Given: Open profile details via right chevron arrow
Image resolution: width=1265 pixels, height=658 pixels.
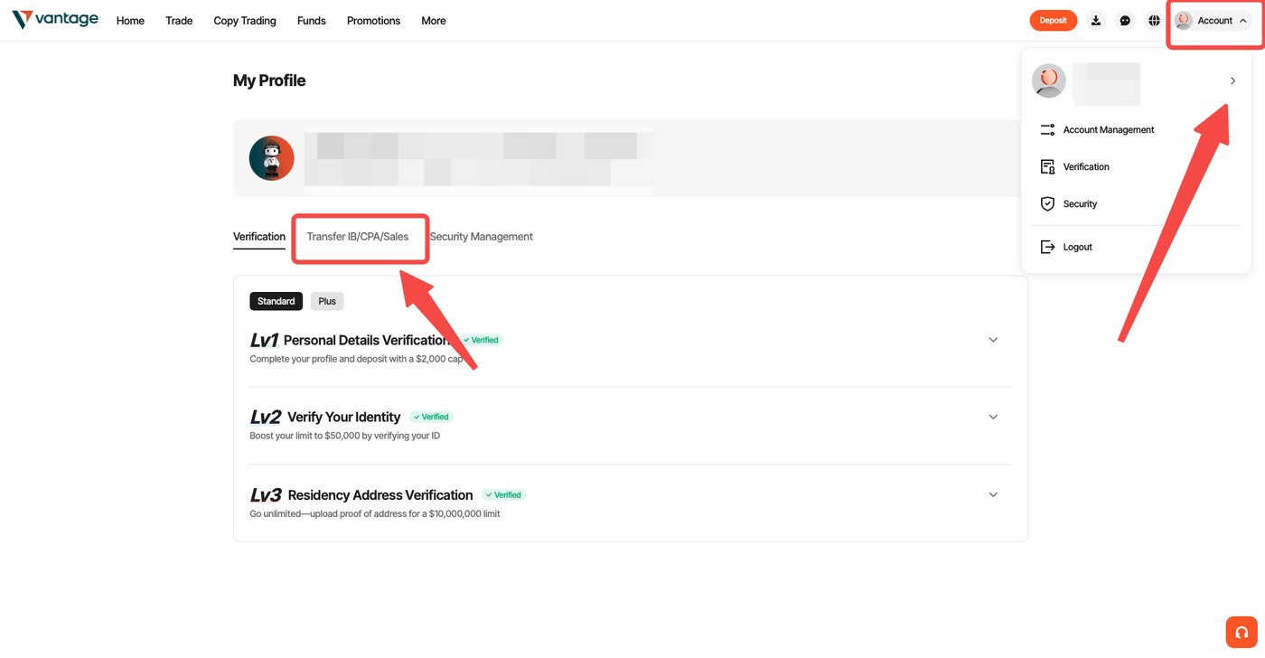Looking at the screenshot, I should (1232, 81).
